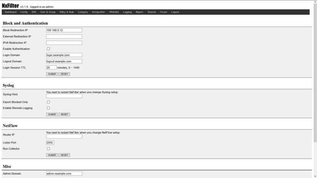
Task: Open User & Group menu
Action: (48, 12)
